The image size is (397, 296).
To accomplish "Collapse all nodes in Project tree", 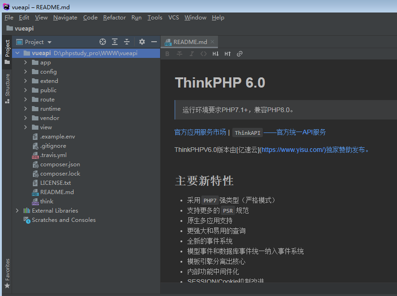I will tap(127, 42).
